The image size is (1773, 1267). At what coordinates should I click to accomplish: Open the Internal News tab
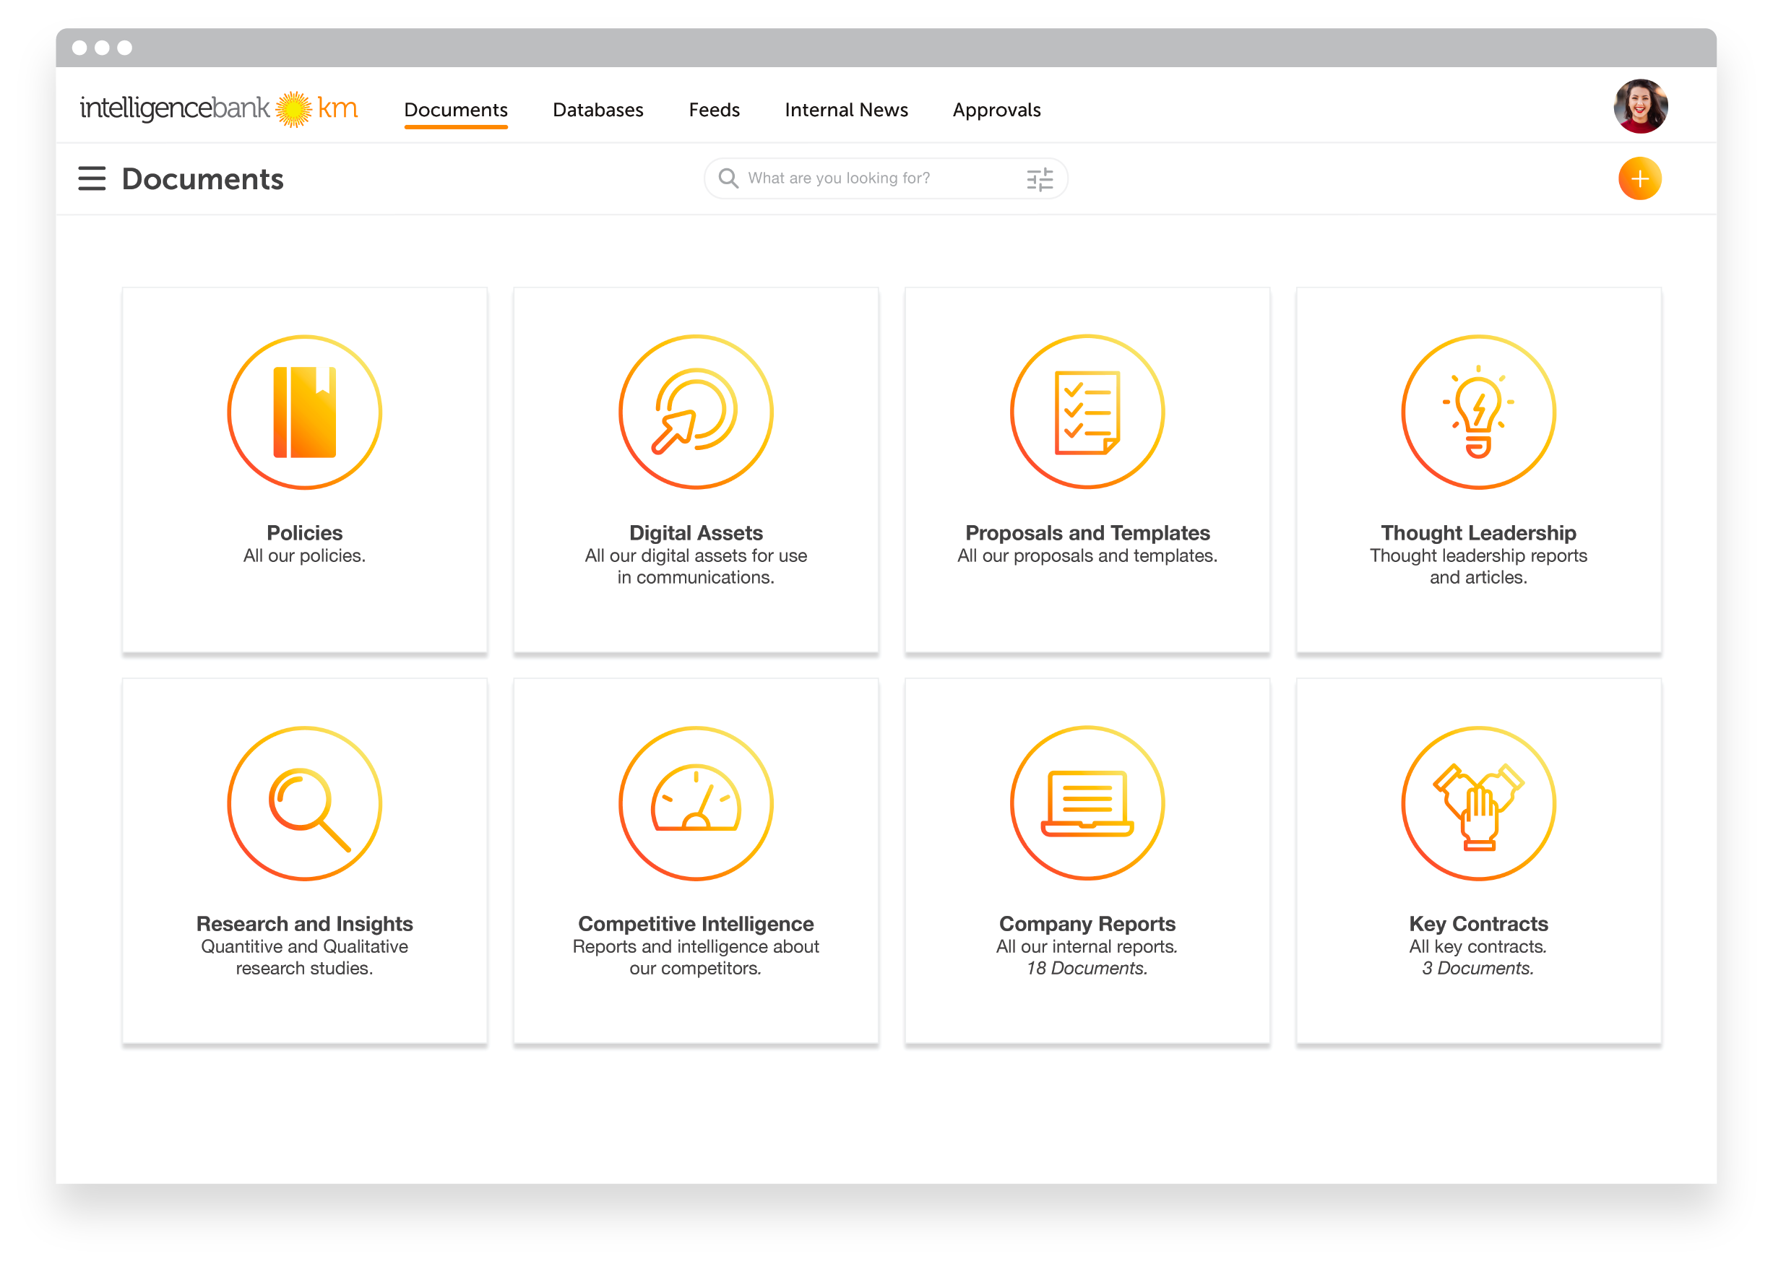coord(846,110)
